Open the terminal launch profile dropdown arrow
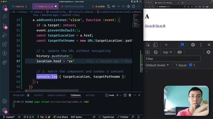 tap(120, 96)
